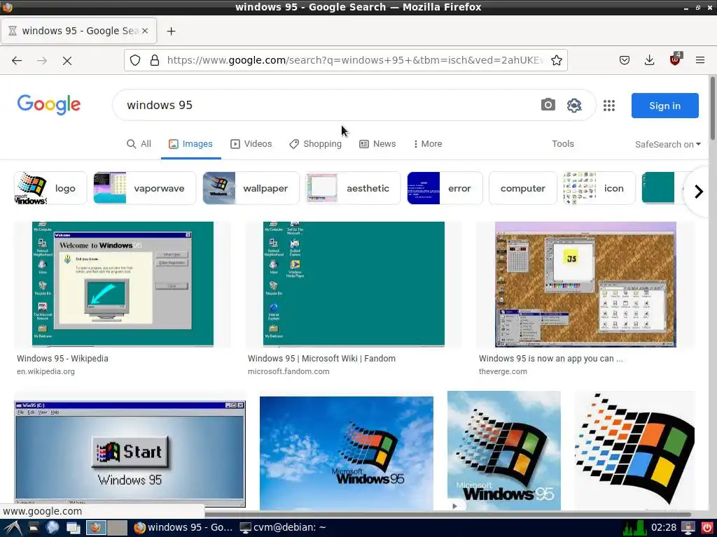
Task: Close the windows 95 Google Search tab
Action: pyautogui.click(x=145, y=31)
